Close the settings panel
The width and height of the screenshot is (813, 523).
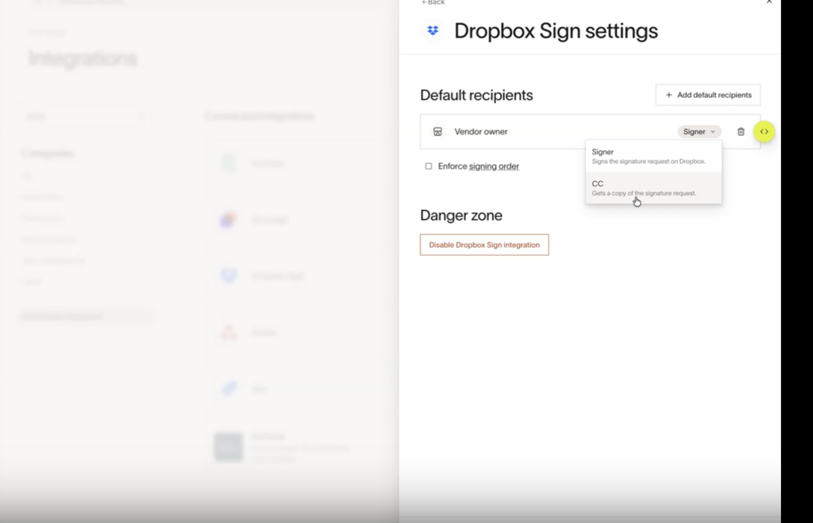769,2
